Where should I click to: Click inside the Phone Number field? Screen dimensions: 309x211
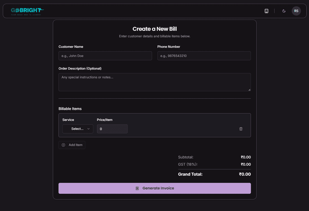point(204,56)
